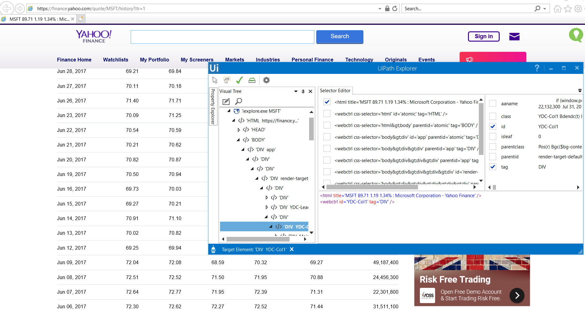Open the Visual Tree panel dropdown menu
585x312 pixels.
pos(295,91)
